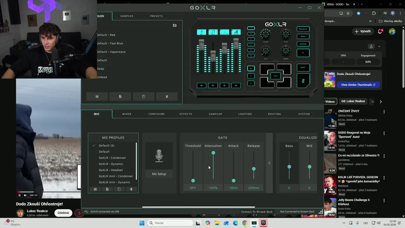Open options menu for ZNIČENÝ ŽIVOT video
This screenshot has width=405, height=228.
pyautogui.click(x=384, y=112)
